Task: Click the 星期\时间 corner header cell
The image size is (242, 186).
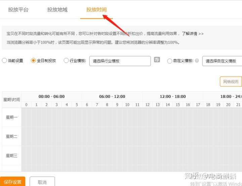Action: (12, 100)
